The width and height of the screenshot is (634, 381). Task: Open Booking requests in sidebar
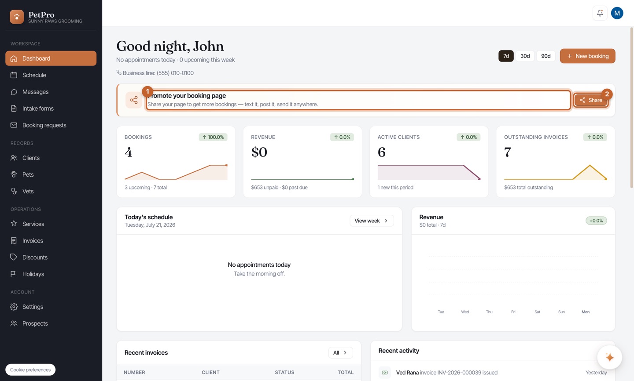click(x=51, y=125)
